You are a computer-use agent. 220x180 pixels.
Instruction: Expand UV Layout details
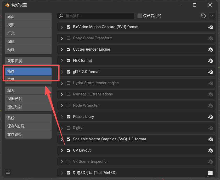pyautogui.click(x=62, y=150)
